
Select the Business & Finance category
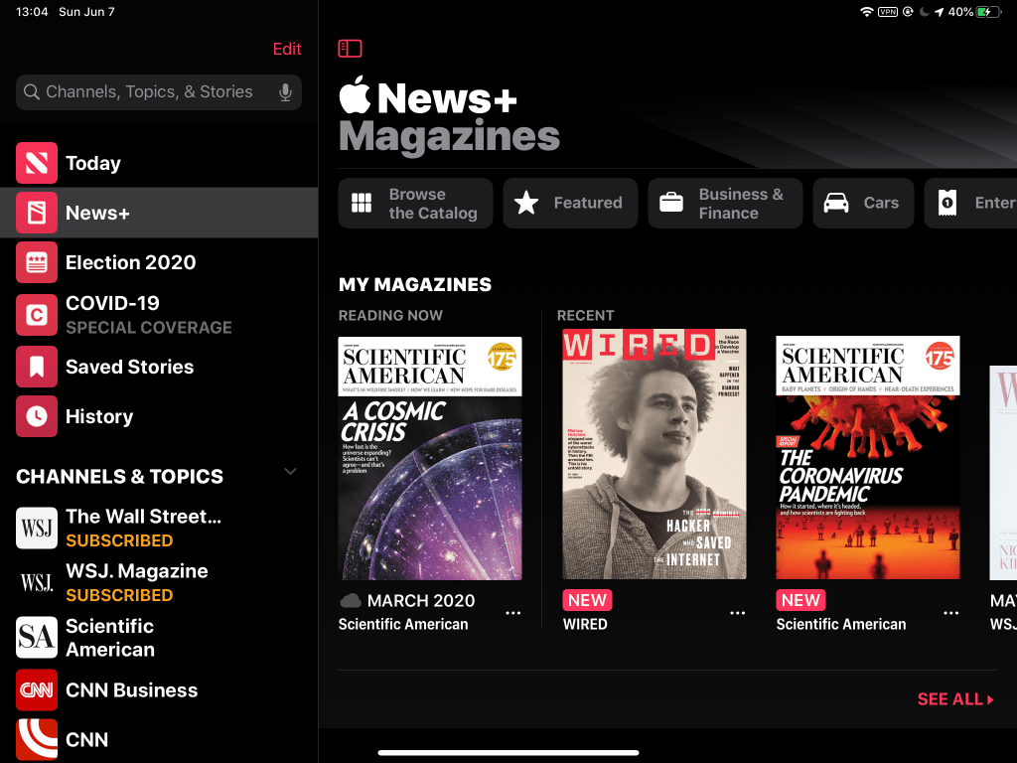(725, 204)
